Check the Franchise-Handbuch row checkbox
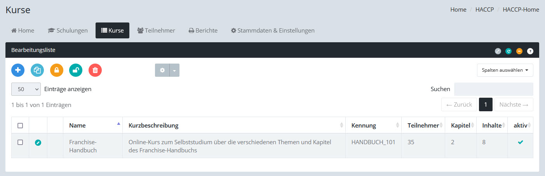The width and height of the screenshot is (545, 176). point(20,142)
